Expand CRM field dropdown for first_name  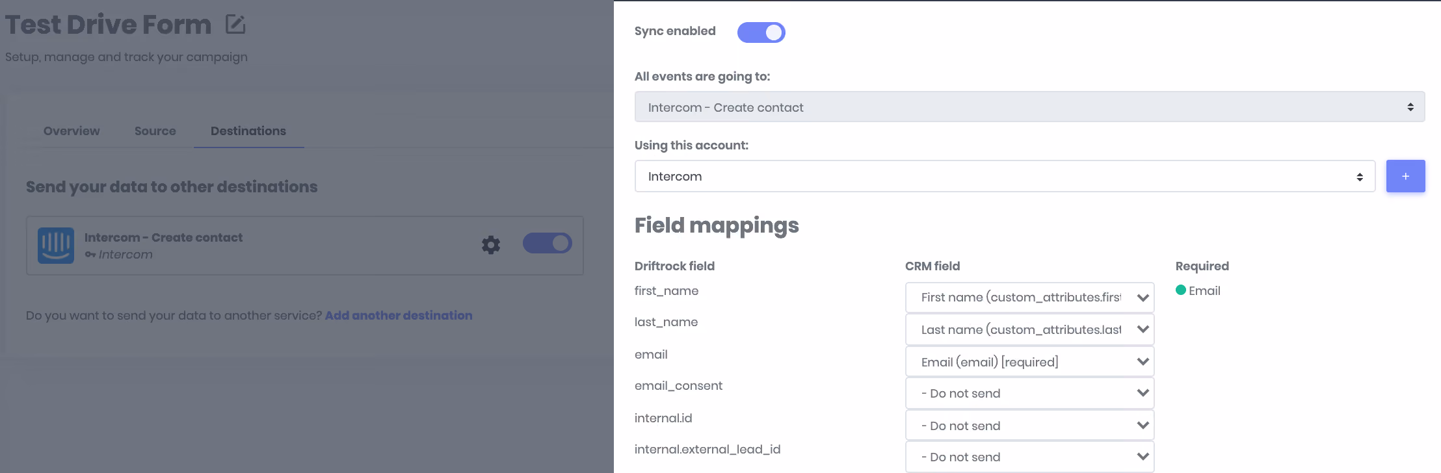point(1029,297)
